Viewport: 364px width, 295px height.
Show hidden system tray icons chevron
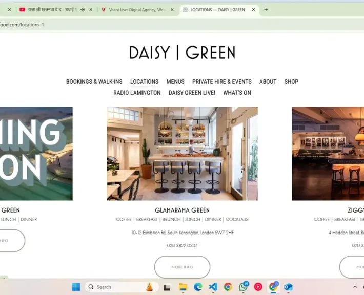355,287
